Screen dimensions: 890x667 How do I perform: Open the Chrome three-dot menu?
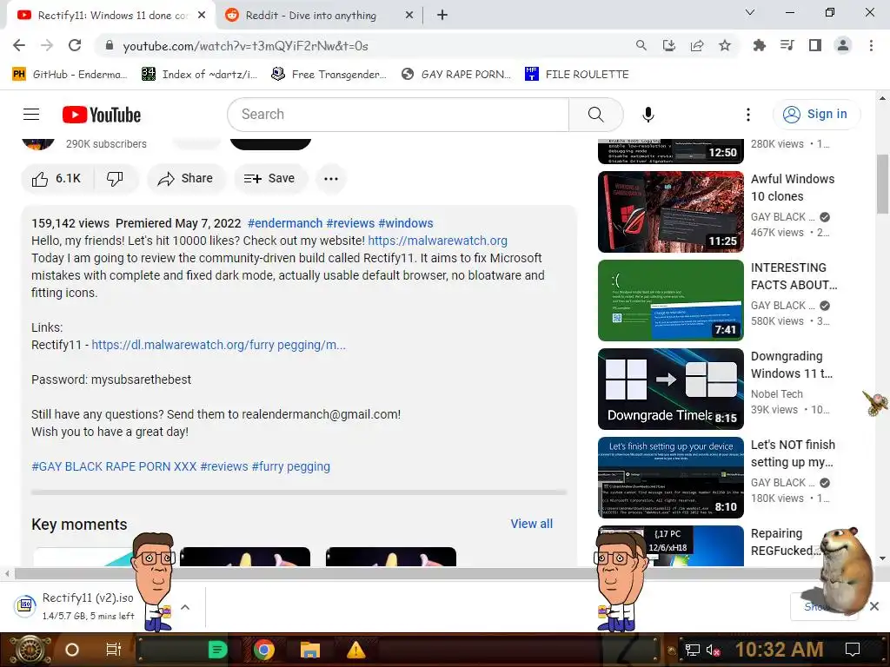(x=871, y=45)
